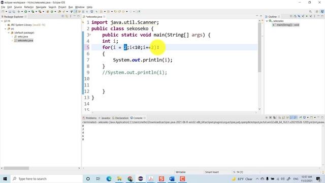The height and width of the screenshot is (183, 325).
Task: Toggle Hide Static Members in Outline
Action: [x=303, y=16]
